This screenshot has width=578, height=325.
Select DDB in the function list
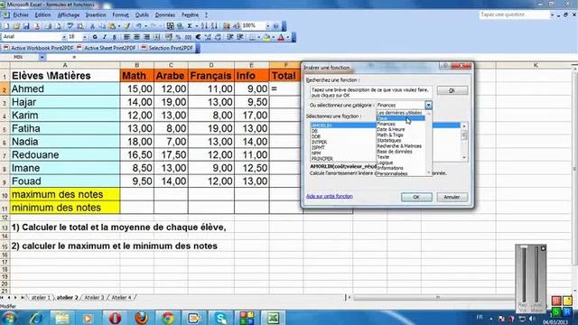(316, 136)
